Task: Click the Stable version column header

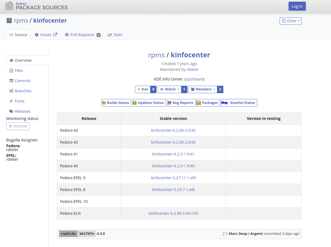Action: (x=173, y=119)
